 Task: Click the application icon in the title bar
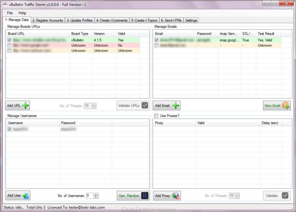click(5, 4)
